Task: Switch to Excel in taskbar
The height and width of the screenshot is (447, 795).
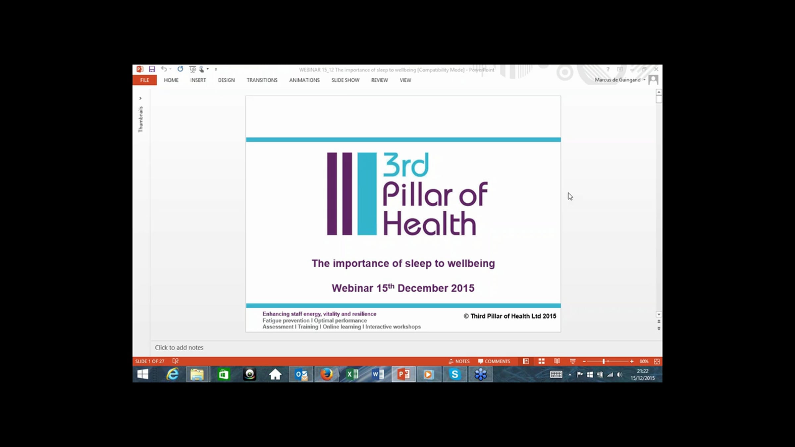Action: pos(352,374)
